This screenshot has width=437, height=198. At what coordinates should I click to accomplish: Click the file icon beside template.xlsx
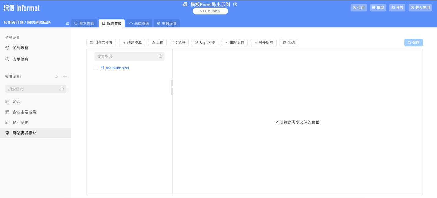[102, 68]
